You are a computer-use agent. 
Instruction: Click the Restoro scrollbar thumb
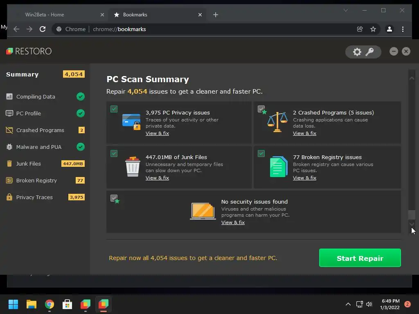click(x=412, y=215)
